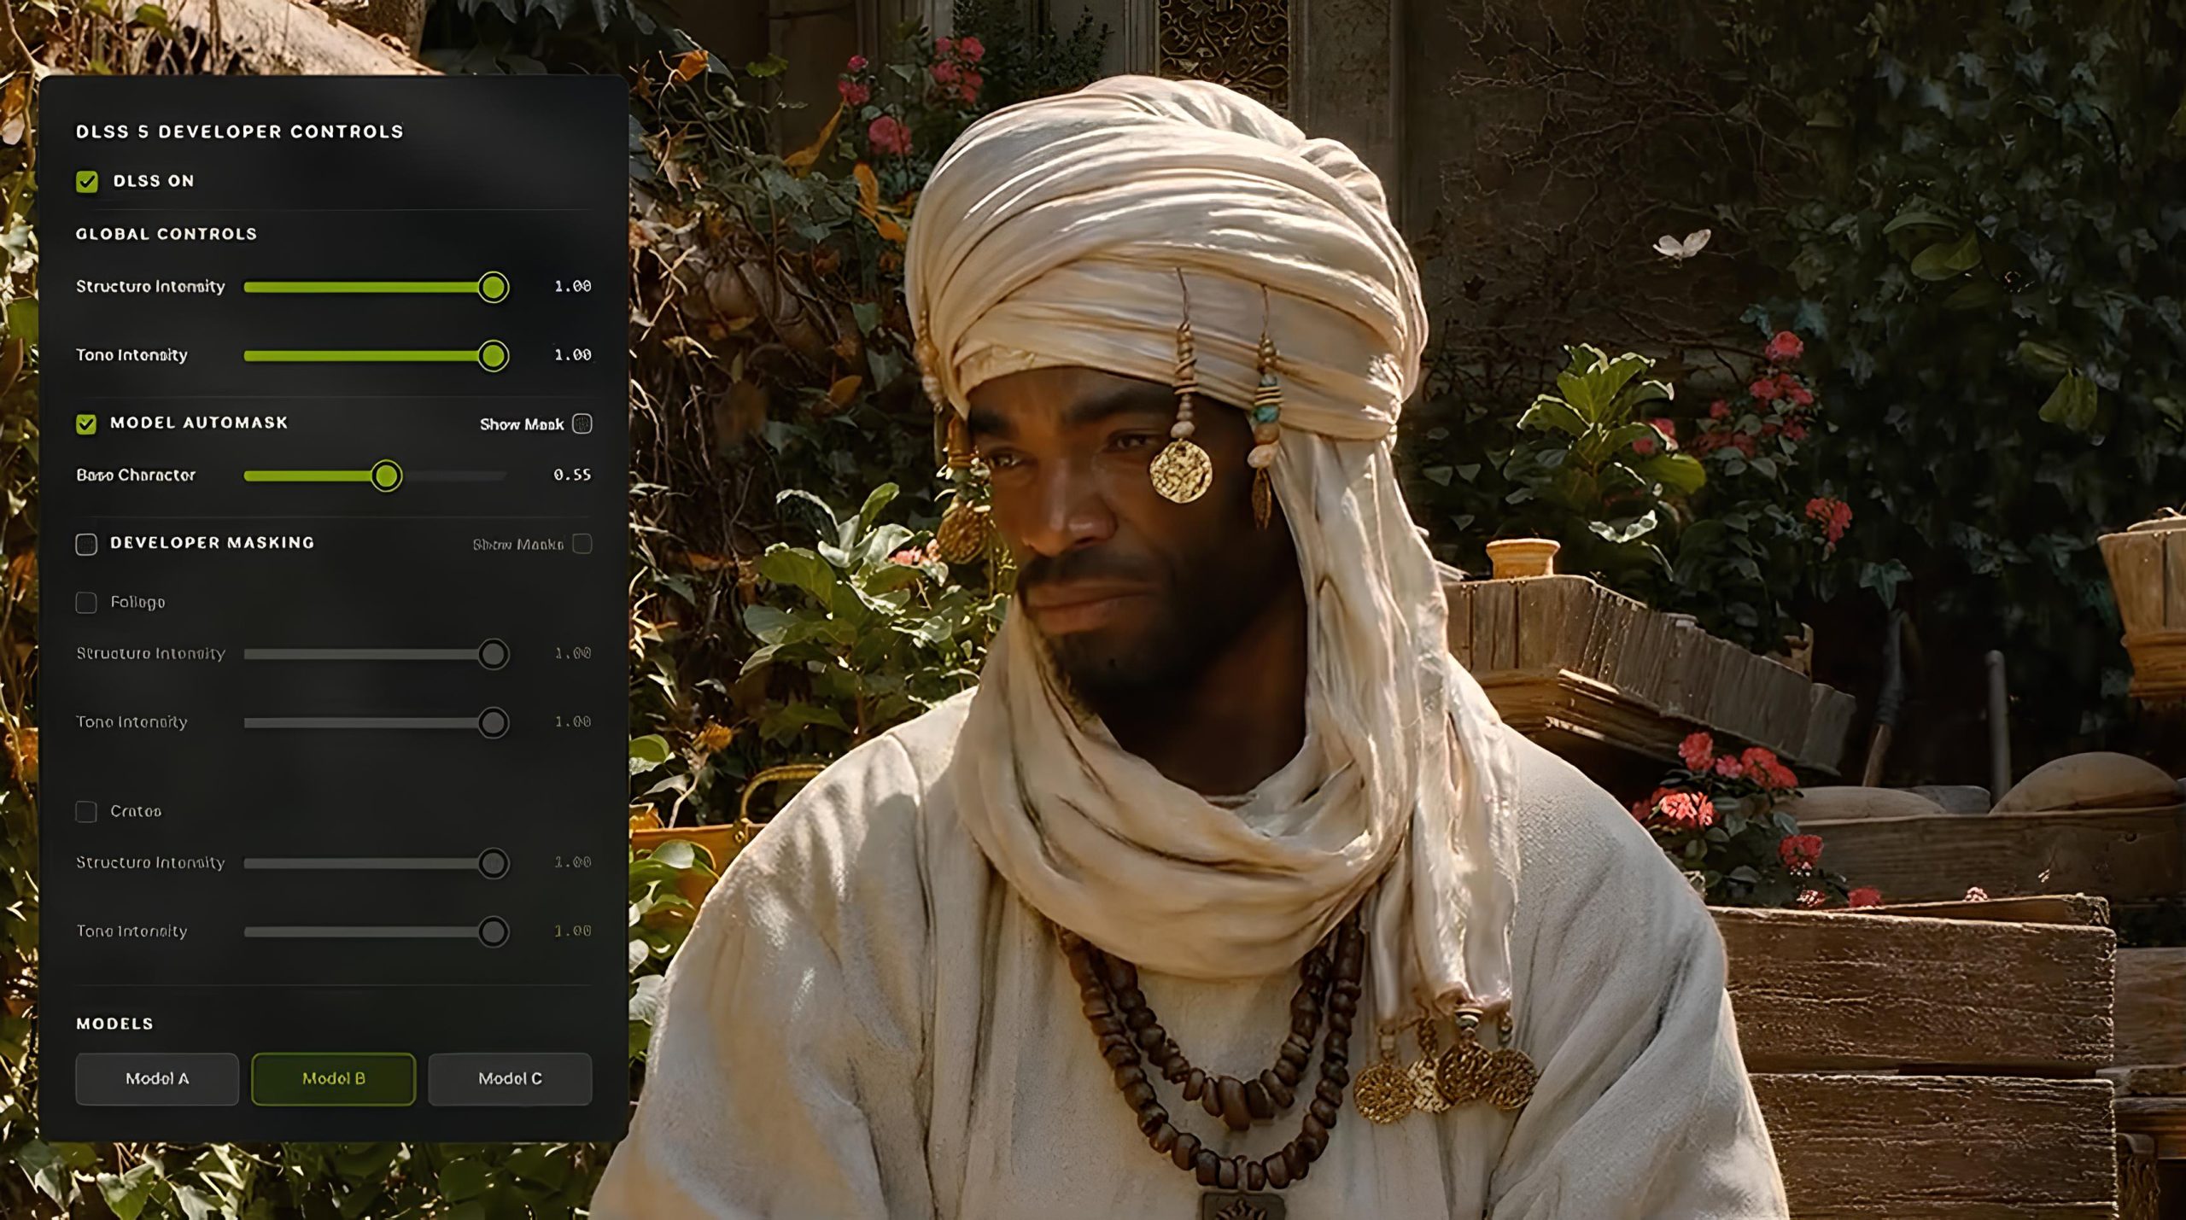The height and width of the screenshot is (1220, 2186).
Task: Click the Base Character slider knob
Action: point(386,476)
